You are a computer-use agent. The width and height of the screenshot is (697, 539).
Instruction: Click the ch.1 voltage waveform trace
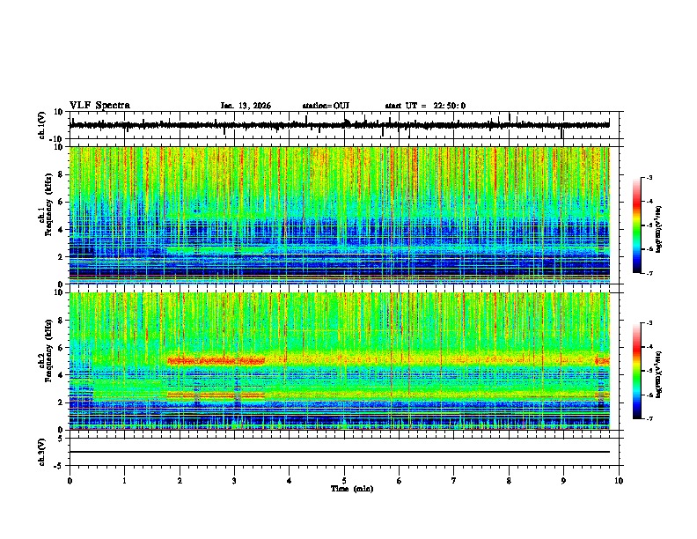point(339,125)
